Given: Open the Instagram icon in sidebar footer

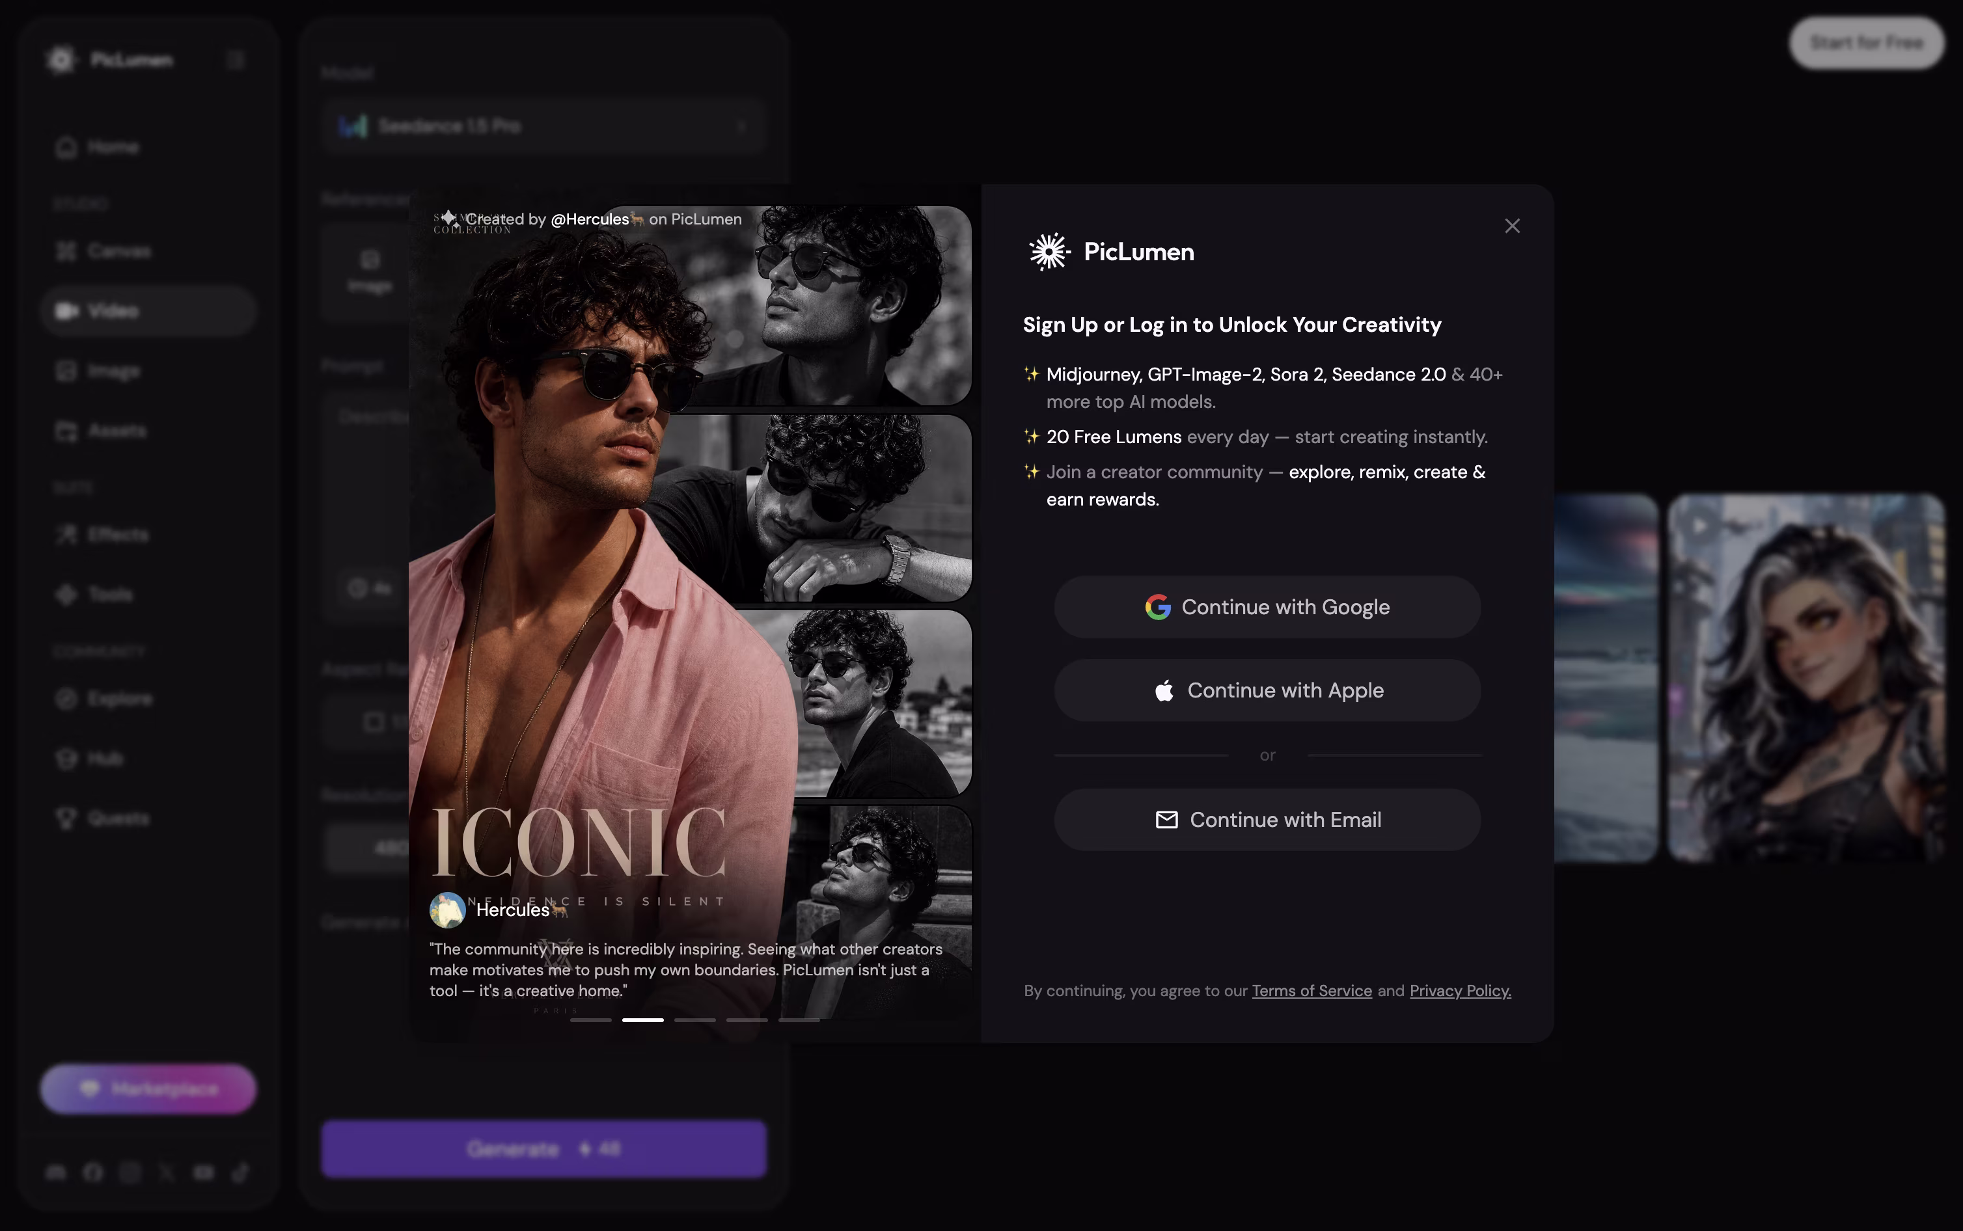Looking at the screenshot, I should [130, 1172].
